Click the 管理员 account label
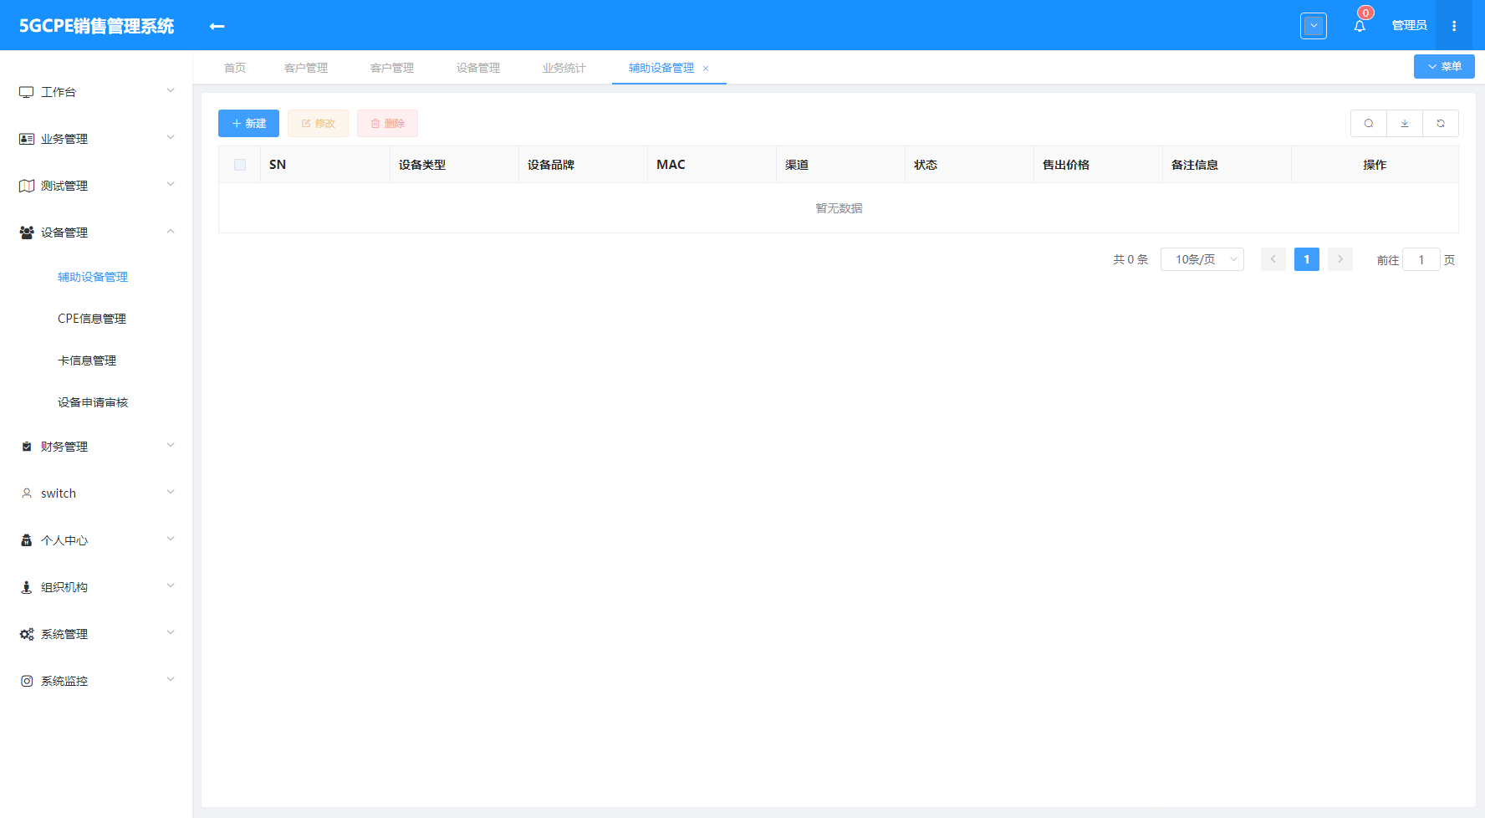The height and width of the screenshot is (818, 1485). point(1409,25)
